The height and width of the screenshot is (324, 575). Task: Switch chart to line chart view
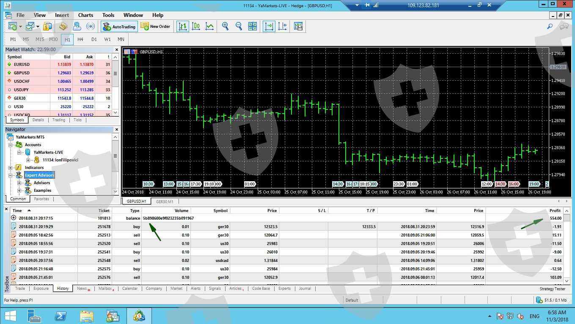[x=209, y=26]
